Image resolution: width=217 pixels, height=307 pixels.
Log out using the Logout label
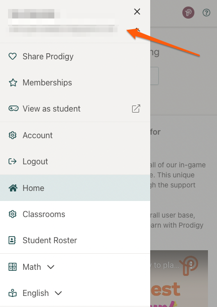click(x=35, y=161)
